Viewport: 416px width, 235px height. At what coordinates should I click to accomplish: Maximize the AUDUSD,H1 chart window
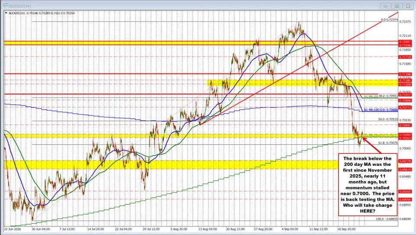[x=396, y=6]
